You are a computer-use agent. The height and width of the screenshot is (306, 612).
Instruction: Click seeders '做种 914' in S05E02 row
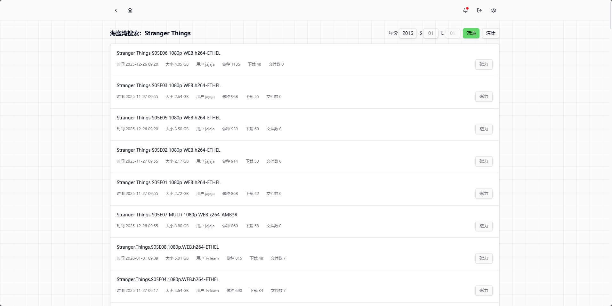pyautogui.click(x=230, y=161)
